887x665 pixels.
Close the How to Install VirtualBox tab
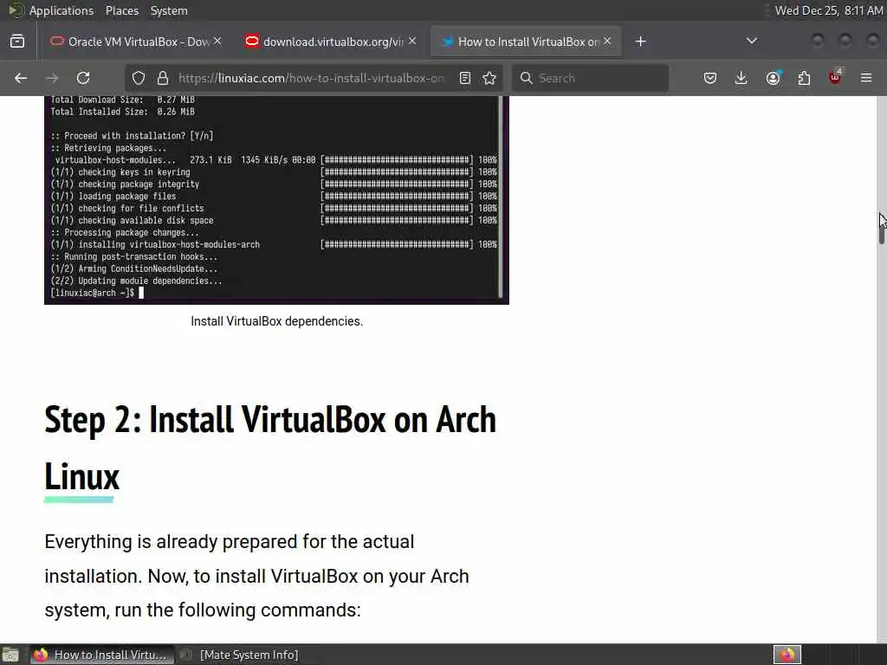(607, 41)
